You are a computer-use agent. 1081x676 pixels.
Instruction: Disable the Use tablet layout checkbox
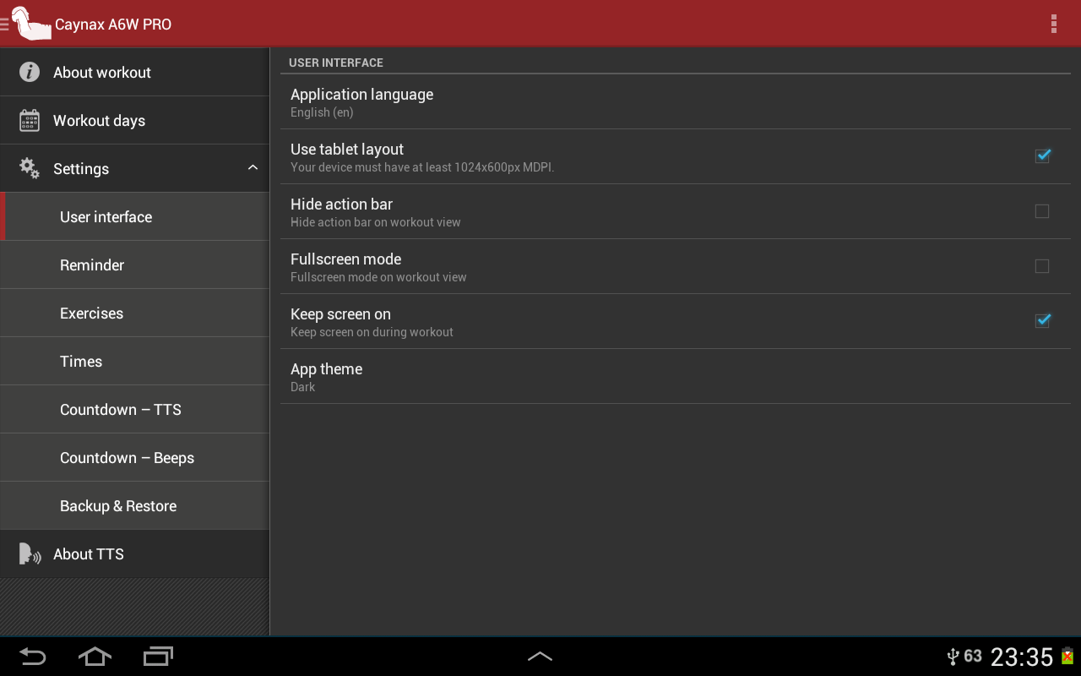coord(1042,156)
